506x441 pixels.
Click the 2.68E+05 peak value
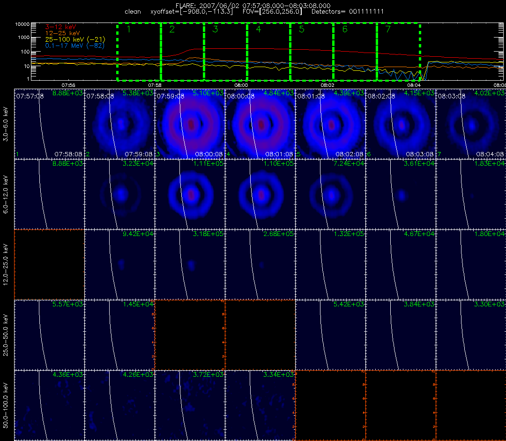(278, 234)
